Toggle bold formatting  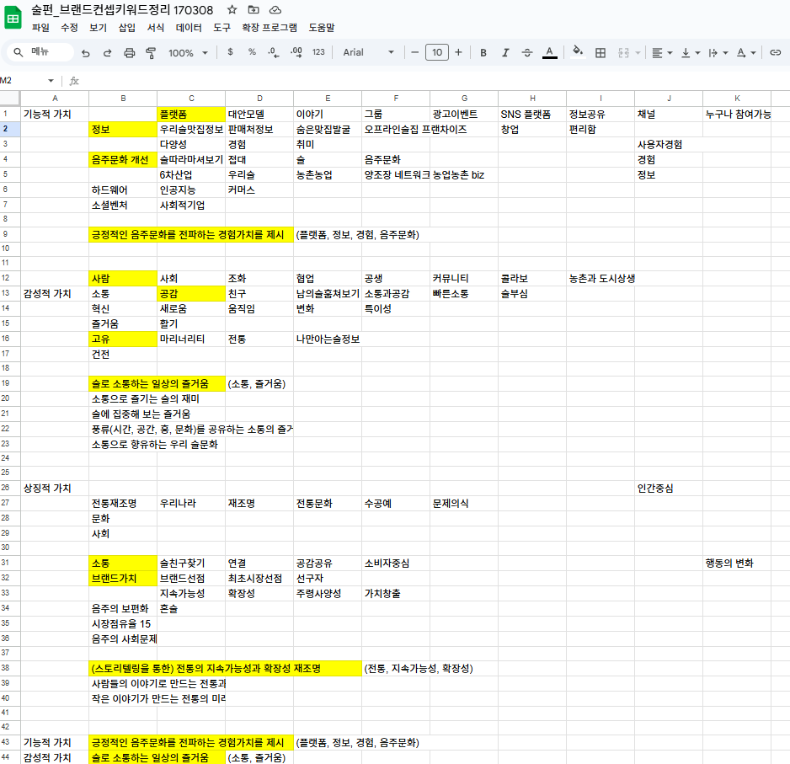click(483, 52)
